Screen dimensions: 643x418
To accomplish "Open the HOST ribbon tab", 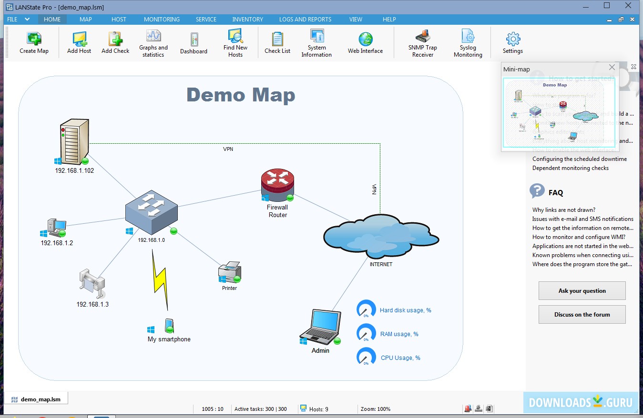I will point(119,20).
